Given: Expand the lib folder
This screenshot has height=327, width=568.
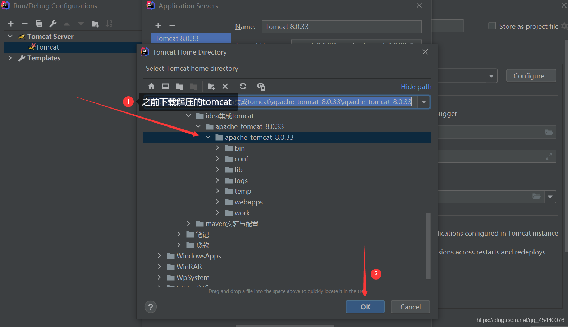Looking at the screenshot, I should (x=217, y=170).
